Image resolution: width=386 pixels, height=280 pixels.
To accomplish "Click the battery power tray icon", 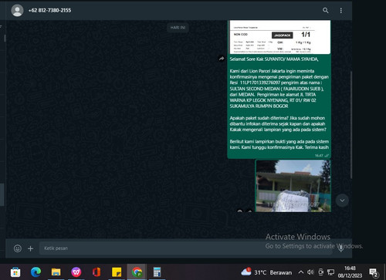I will (321, 272).
